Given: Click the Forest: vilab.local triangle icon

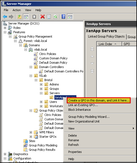Looking at the screenshot, I should (20, 41).
